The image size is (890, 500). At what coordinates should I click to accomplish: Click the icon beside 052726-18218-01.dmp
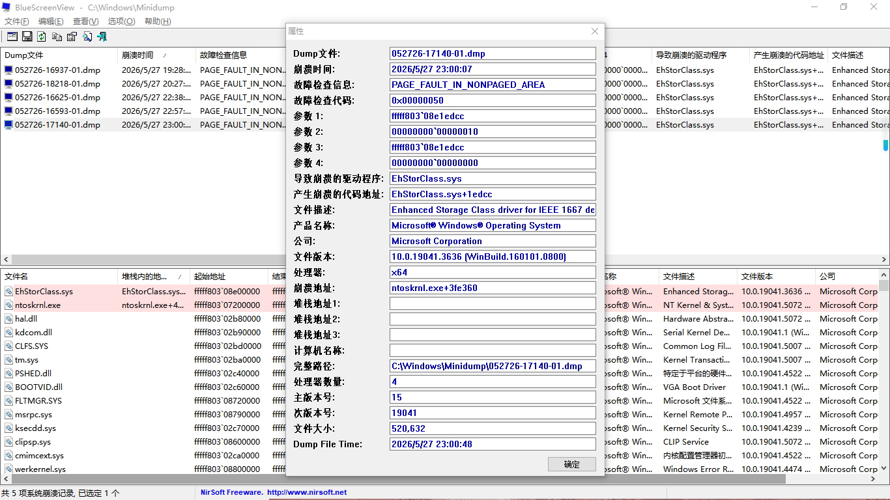click(x=8, y=84)
